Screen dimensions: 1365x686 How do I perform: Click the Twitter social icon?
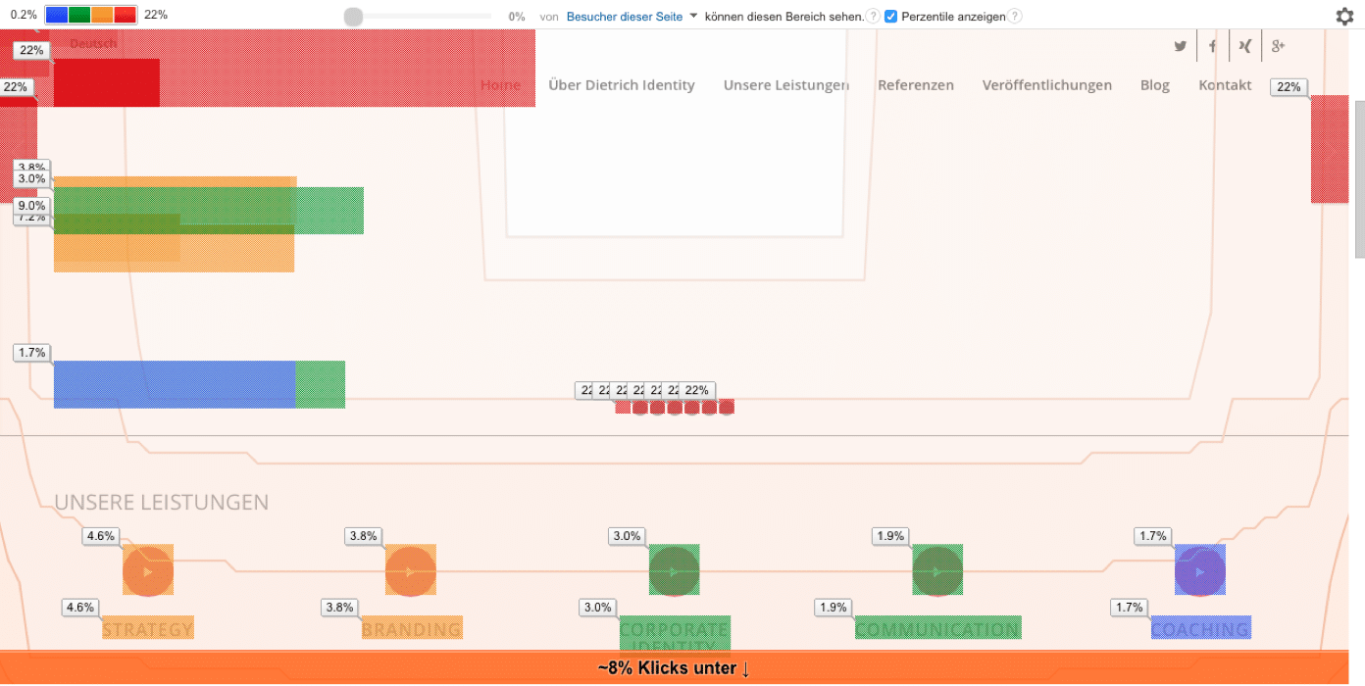(1180, 46)
